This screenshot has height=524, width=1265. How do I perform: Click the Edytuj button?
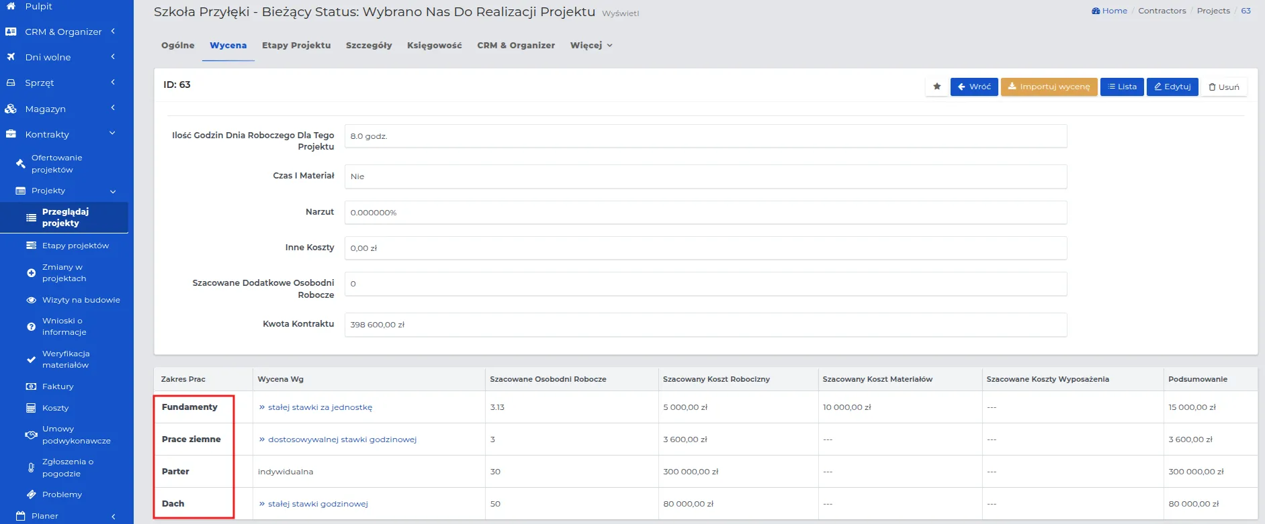tap(1172, 87)
